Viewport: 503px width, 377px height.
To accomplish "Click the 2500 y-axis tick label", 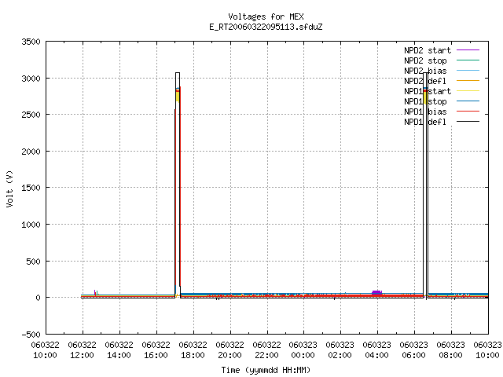I will tap(31, 115).
